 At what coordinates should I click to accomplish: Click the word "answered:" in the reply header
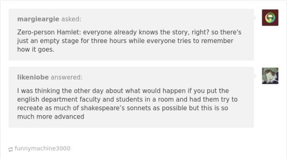(x=67, y=77)
